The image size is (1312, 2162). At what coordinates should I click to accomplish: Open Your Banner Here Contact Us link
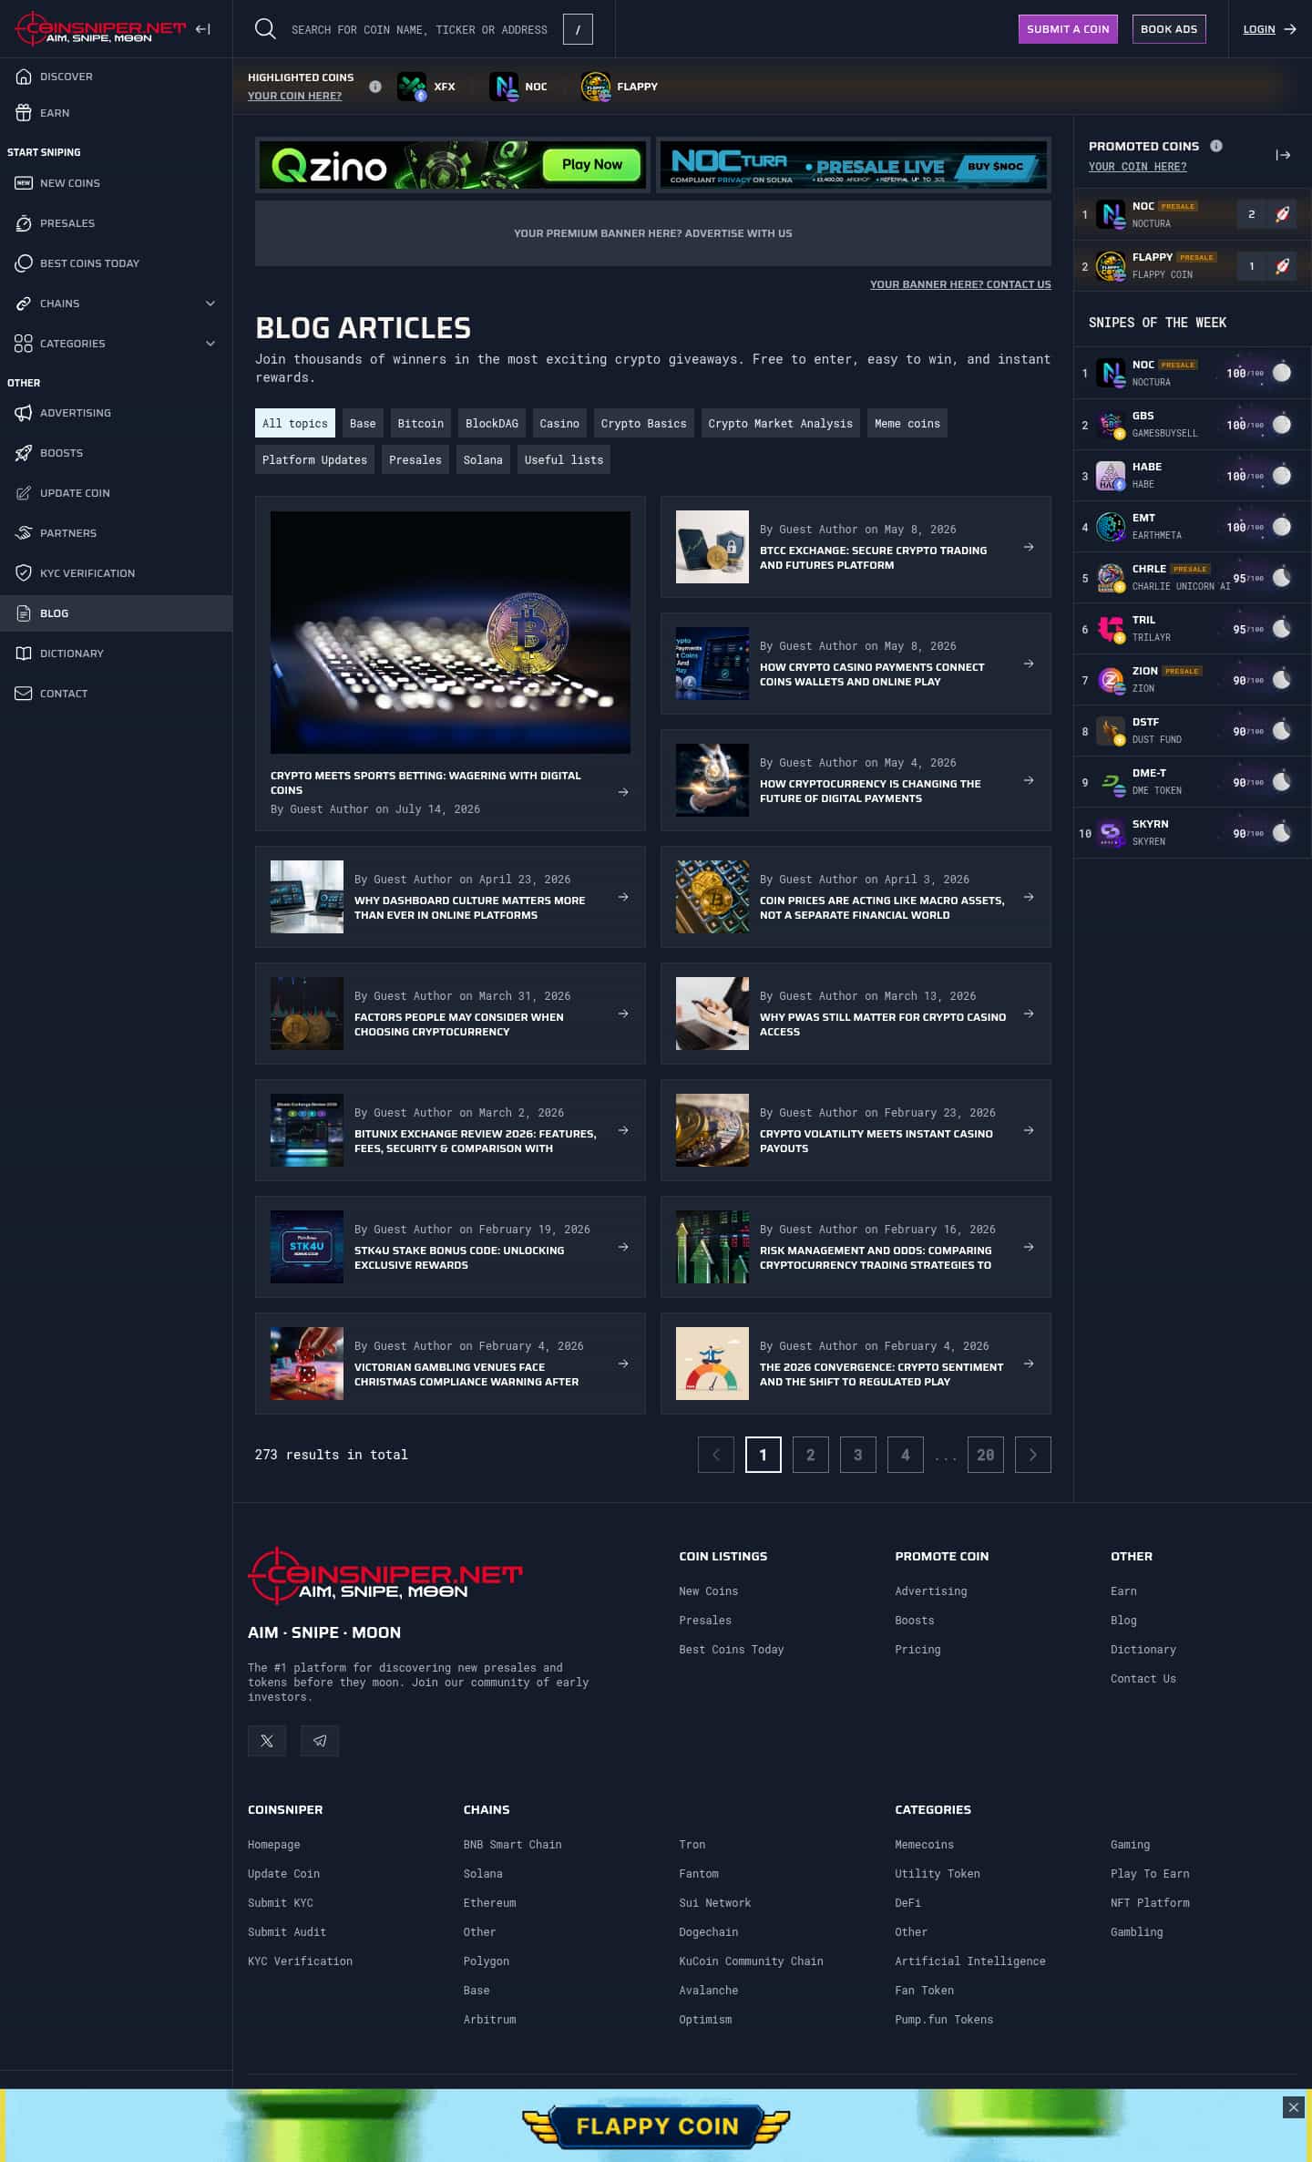(x=960, y=284)
